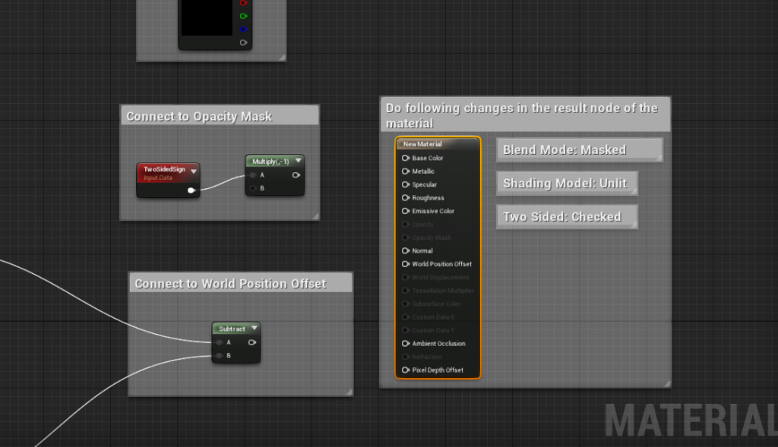Click the disabled Subsurface Color pin

coord(406,304)
